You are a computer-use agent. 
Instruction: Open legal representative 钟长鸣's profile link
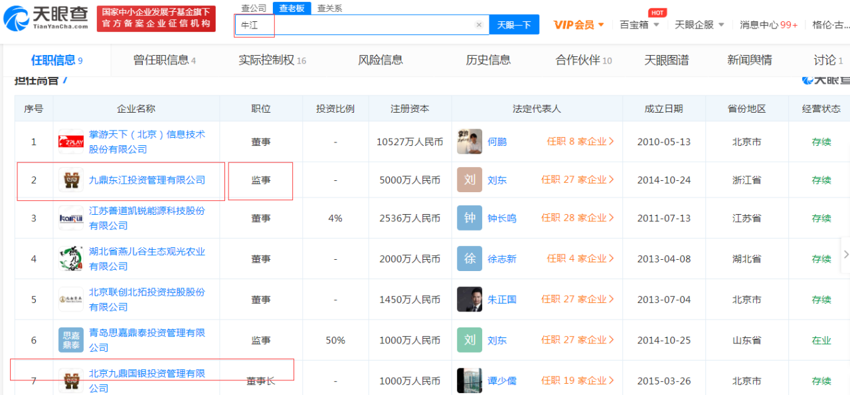(x=502, y=217)
